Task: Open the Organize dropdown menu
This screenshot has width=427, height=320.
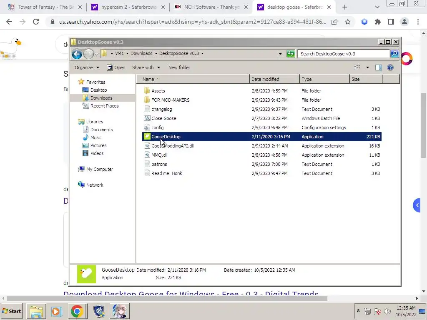Action: (x=87, y=67)
